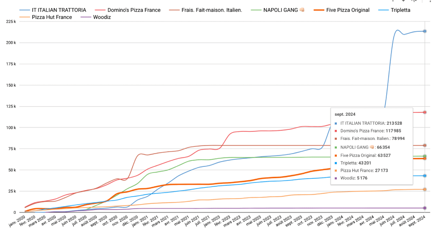Click the Tripletta legend line swatch
This screenshot has height=238, width=440.
(383, 10)
